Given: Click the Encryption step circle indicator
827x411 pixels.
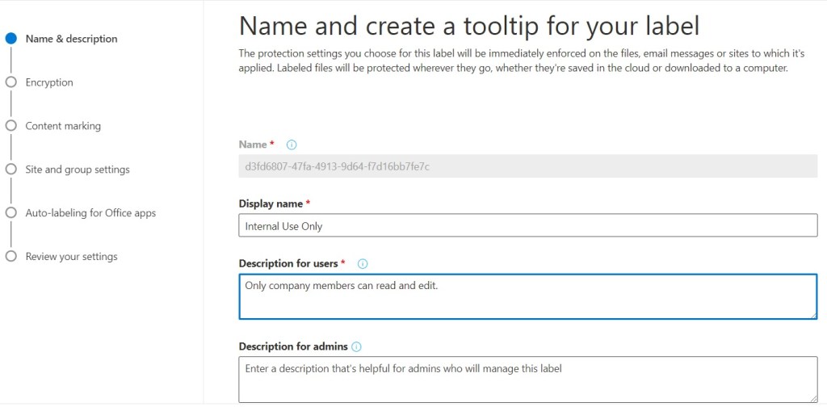Looking at the screenshot, I should (x=11, y=82).
